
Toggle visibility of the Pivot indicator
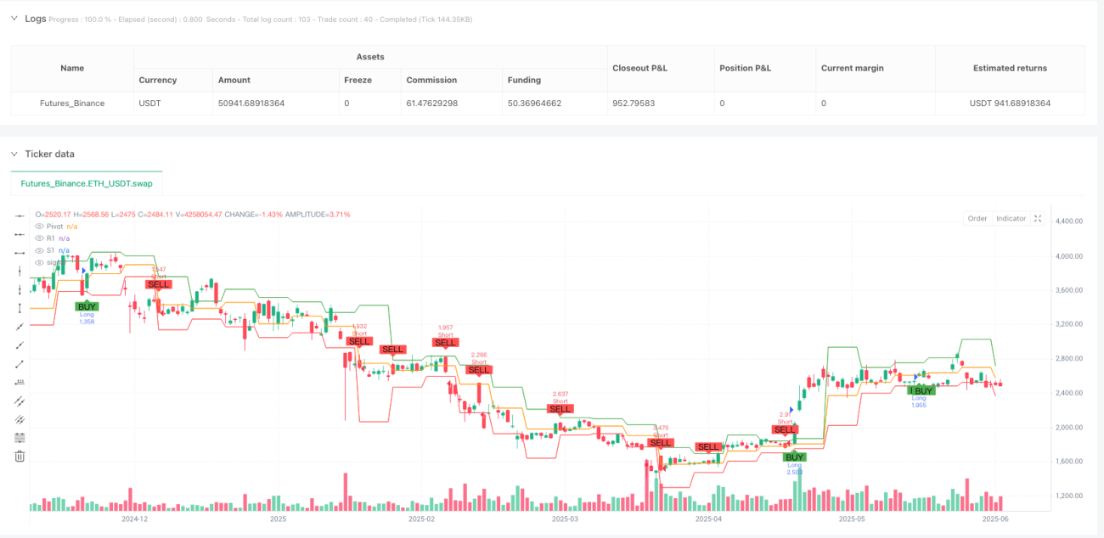[39, 227]
